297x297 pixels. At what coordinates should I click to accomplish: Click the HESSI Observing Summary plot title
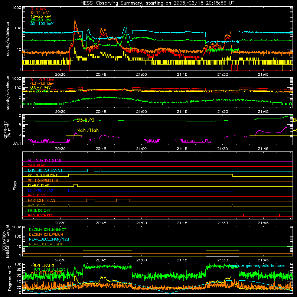tap(157, 3)
